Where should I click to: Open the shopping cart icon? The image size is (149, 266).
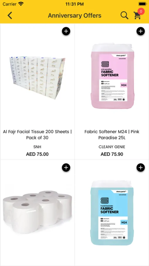pyautogui.click(x=137, y=16)
